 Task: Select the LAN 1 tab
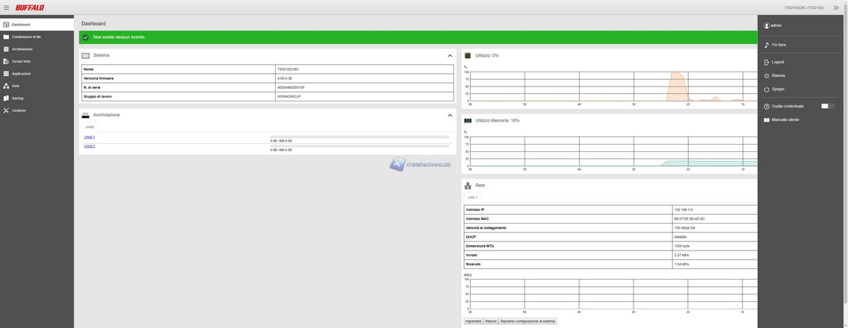(x=472, y=198)
